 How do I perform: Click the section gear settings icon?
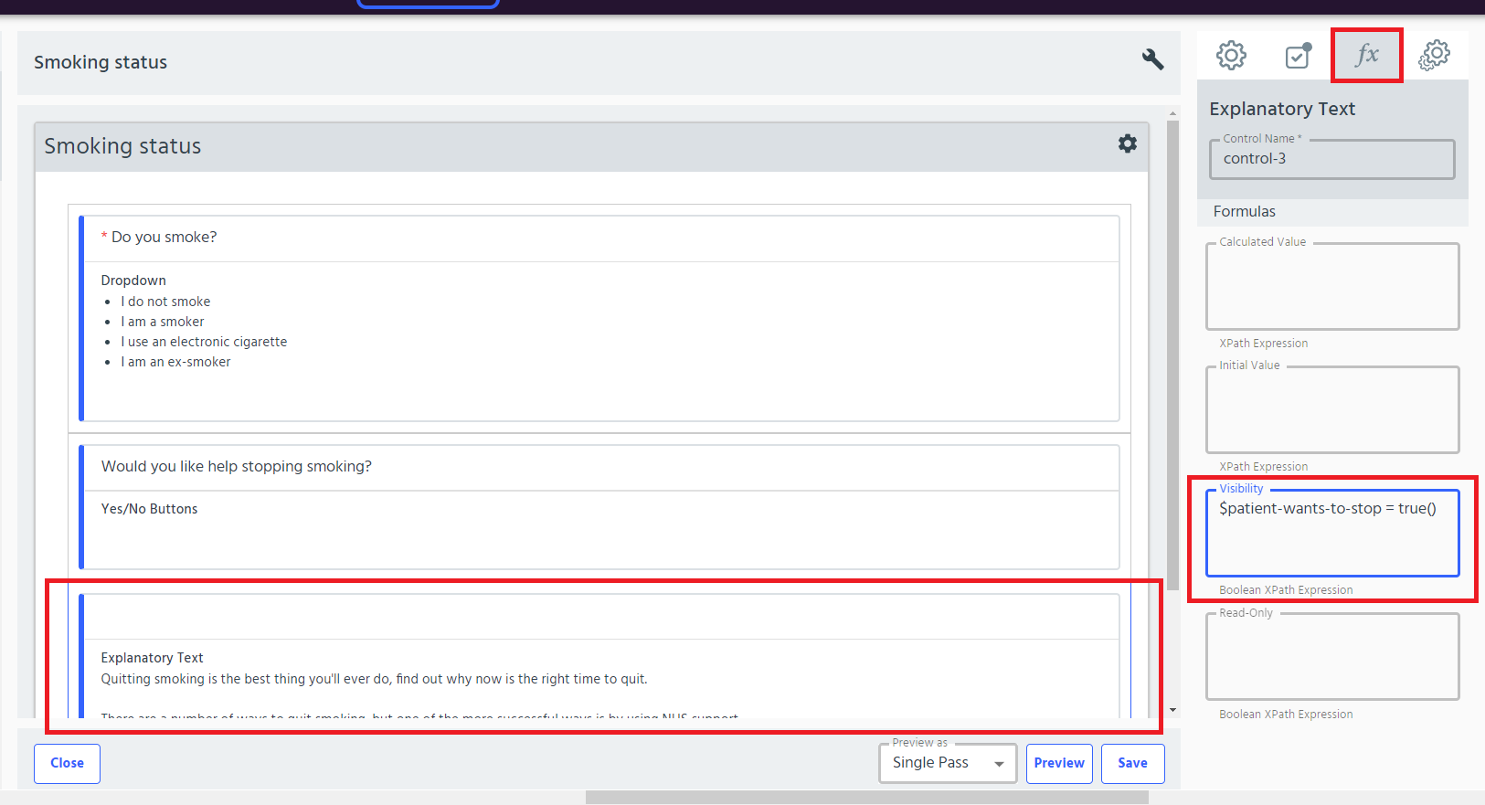coord(1128,143)
